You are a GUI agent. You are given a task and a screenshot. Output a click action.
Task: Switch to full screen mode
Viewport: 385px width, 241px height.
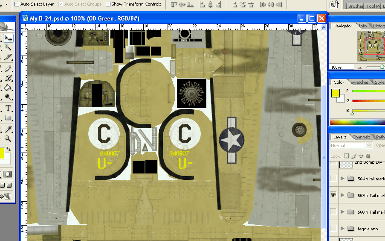pos(9,185)
